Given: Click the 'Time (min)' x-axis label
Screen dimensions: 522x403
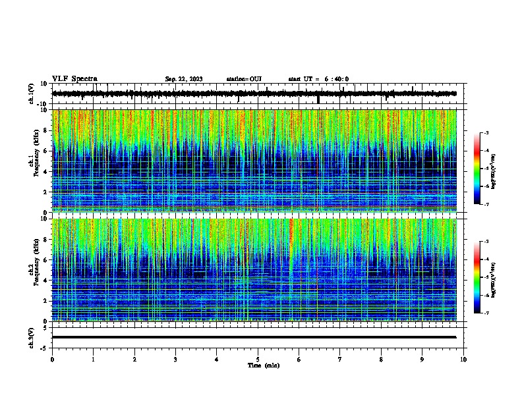Looking at the screenshot, I should click(x=264, y=365).
